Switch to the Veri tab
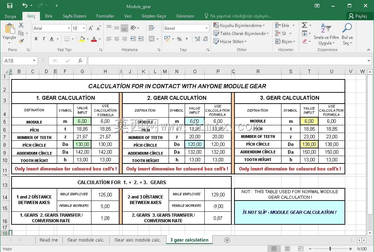This screenshot has height=252, width=374. [128, 16]
